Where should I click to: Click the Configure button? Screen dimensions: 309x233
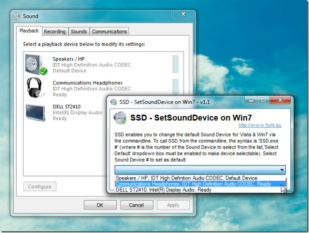pos(40,187)
